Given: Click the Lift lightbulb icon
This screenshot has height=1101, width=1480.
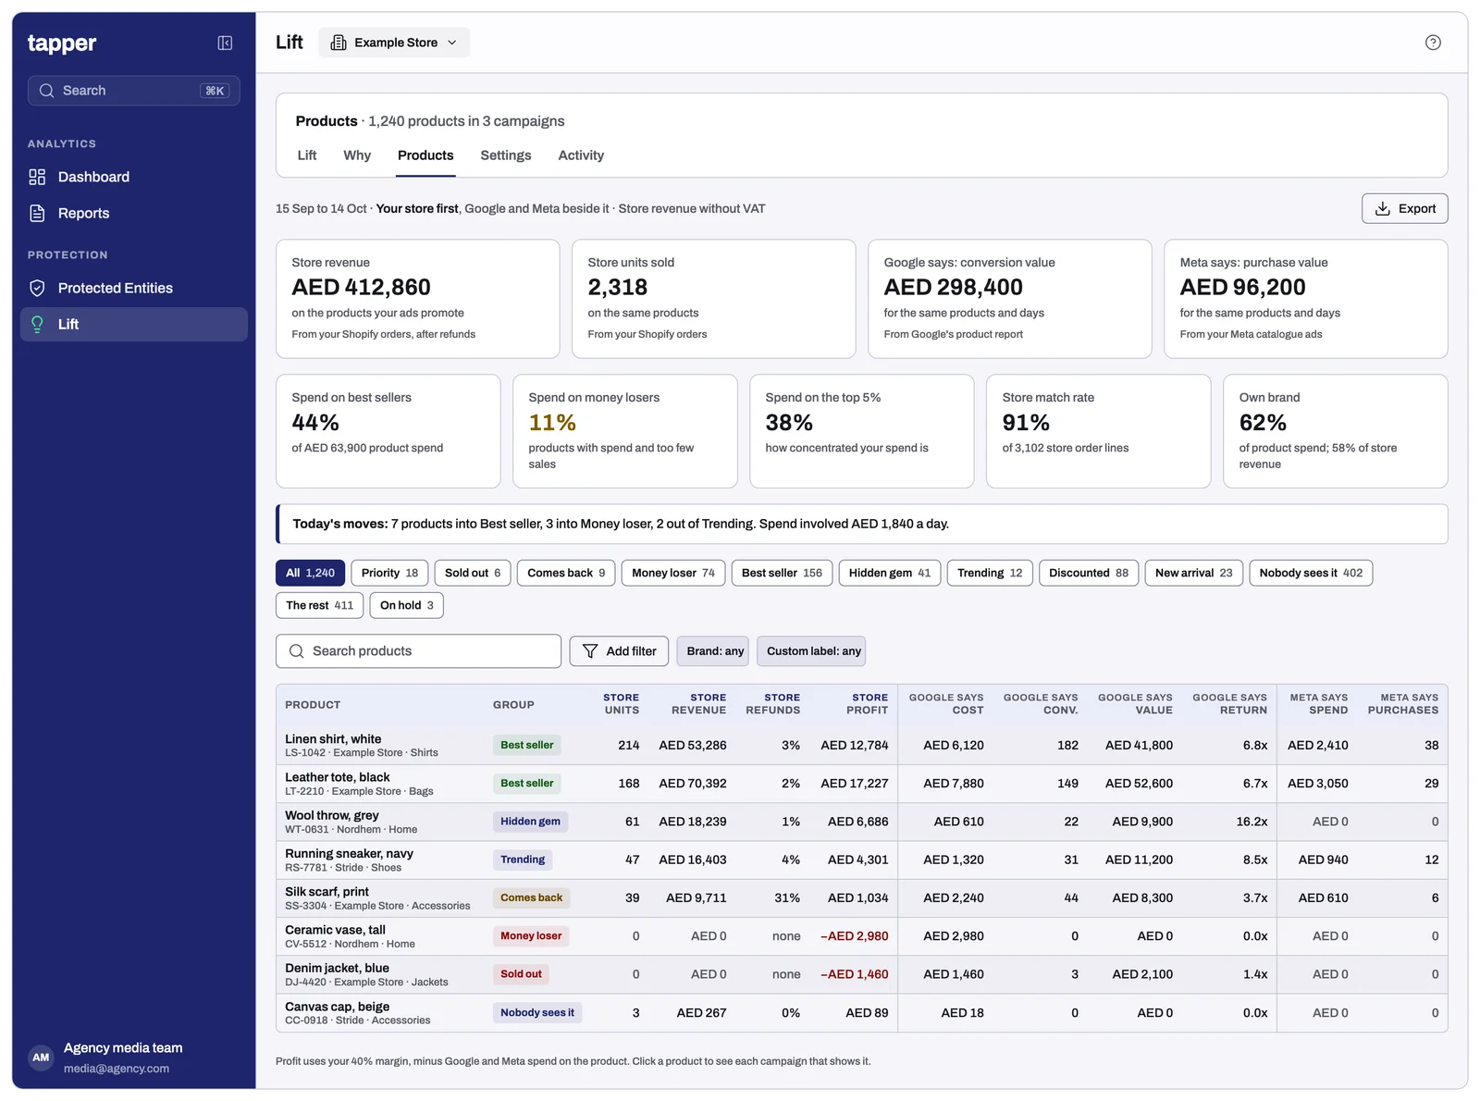Looking at the screenshot, I should click(x=37, y=324).
